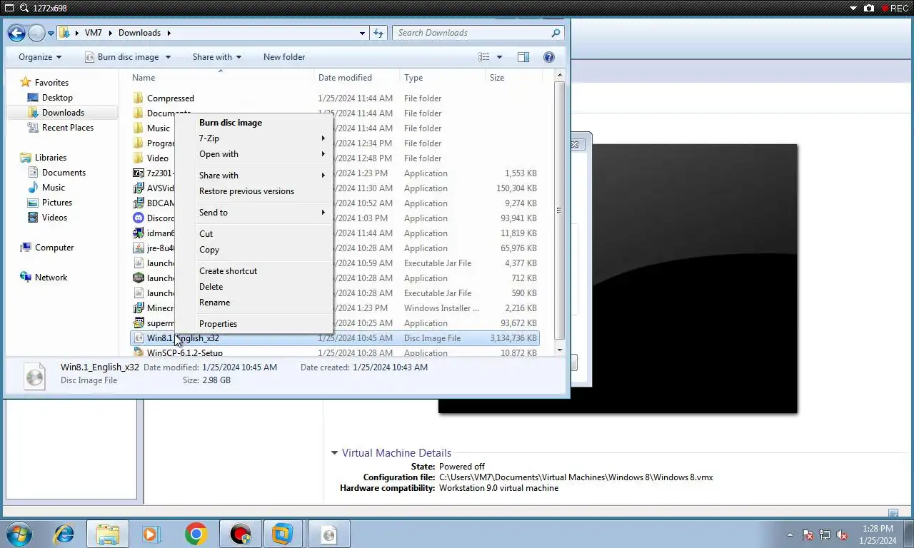Sort by the Date modified column header
The height and width of the screenshot is (548, 914).
click(x=356, y=78)
